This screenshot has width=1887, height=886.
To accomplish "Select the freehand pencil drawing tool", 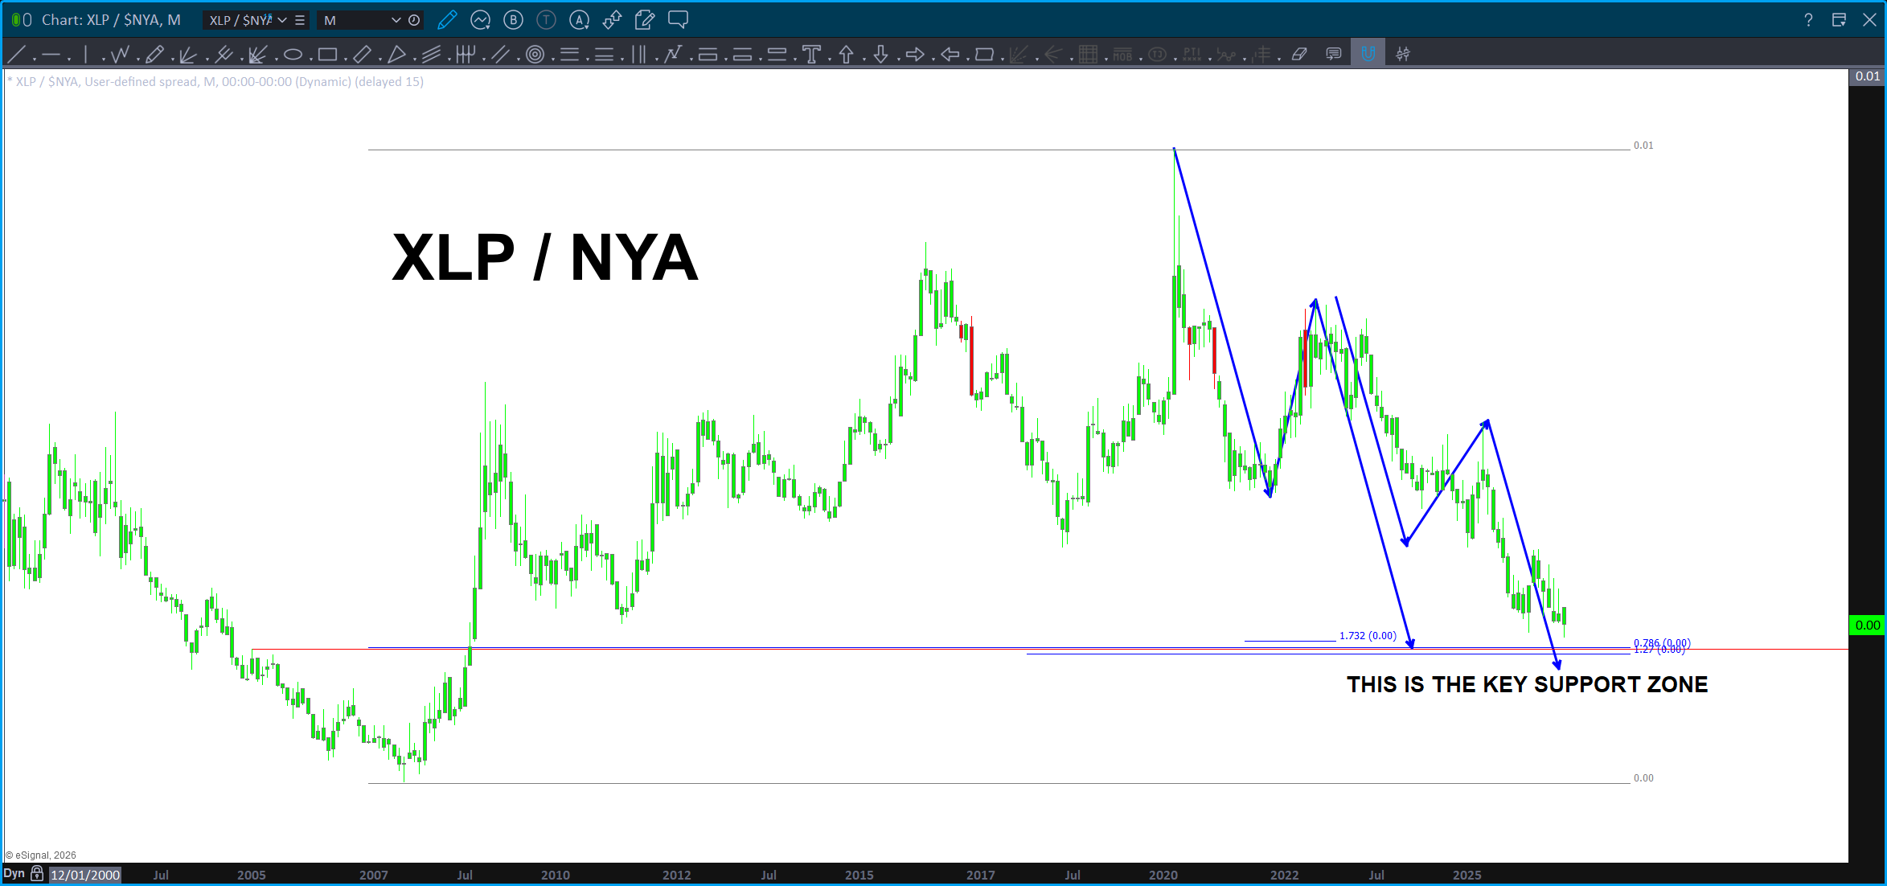I will (155, 55).
